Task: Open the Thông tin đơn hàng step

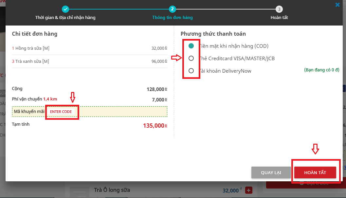Action: (x=172, y=17)
